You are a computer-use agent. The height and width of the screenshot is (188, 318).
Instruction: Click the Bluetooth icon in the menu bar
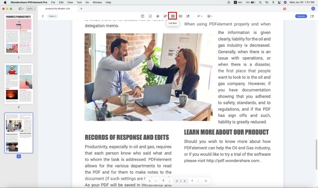[273, 2]
